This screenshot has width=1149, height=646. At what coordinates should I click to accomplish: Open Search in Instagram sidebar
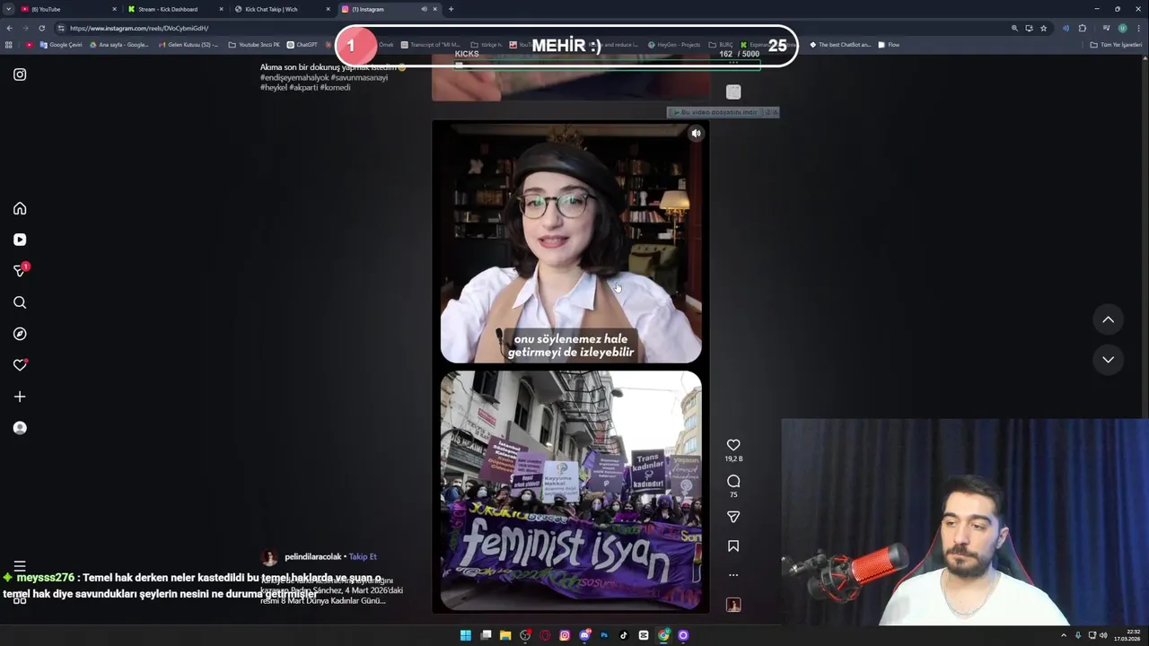(x=20, y=302)
